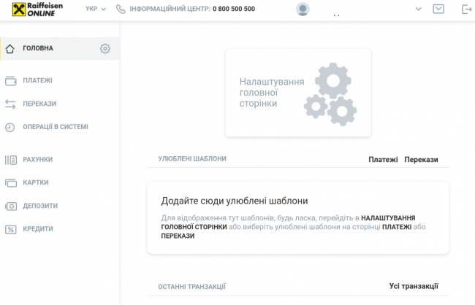Screen dimensions: 475x305
Task: Open the РАХУНКИ menu section
Action: click(38, 159)
